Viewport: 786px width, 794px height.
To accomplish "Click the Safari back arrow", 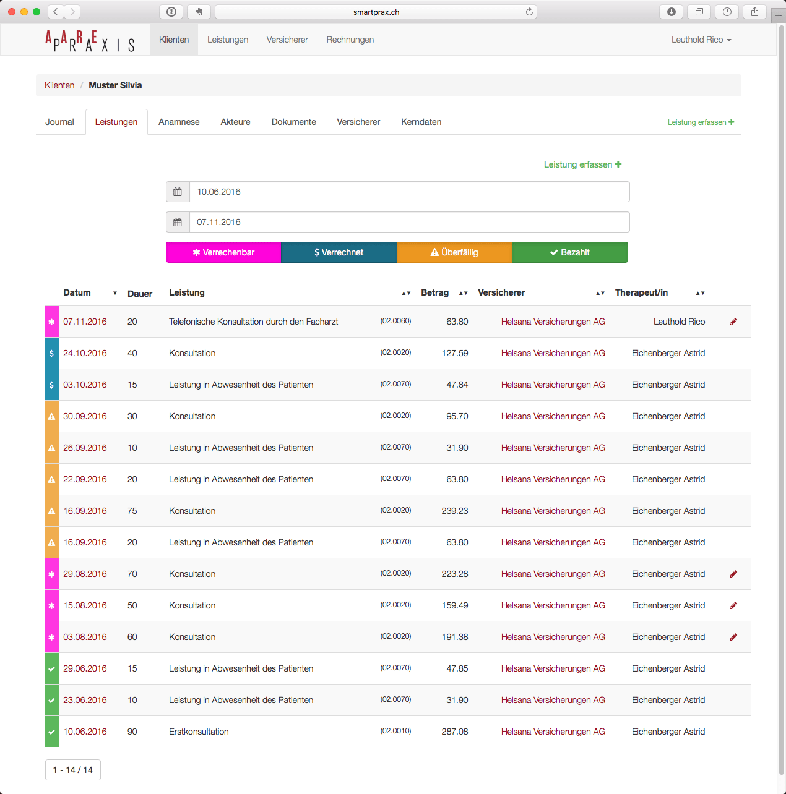I will click(56, 12).
